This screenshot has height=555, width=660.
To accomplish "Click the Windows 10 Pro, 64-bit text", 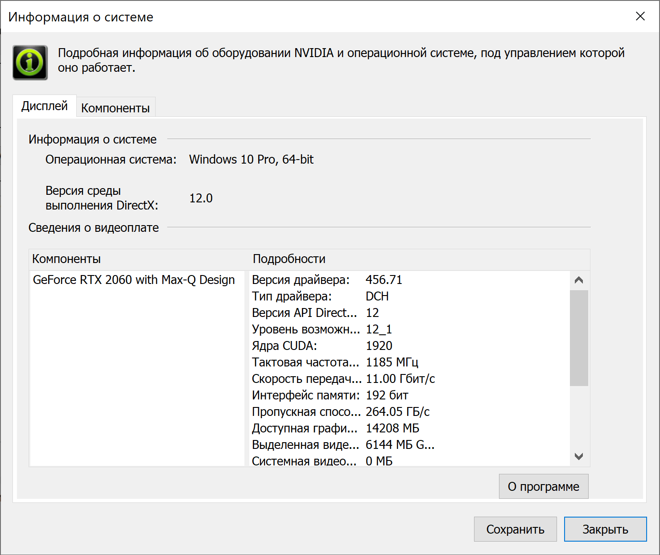I will (252, 160).
